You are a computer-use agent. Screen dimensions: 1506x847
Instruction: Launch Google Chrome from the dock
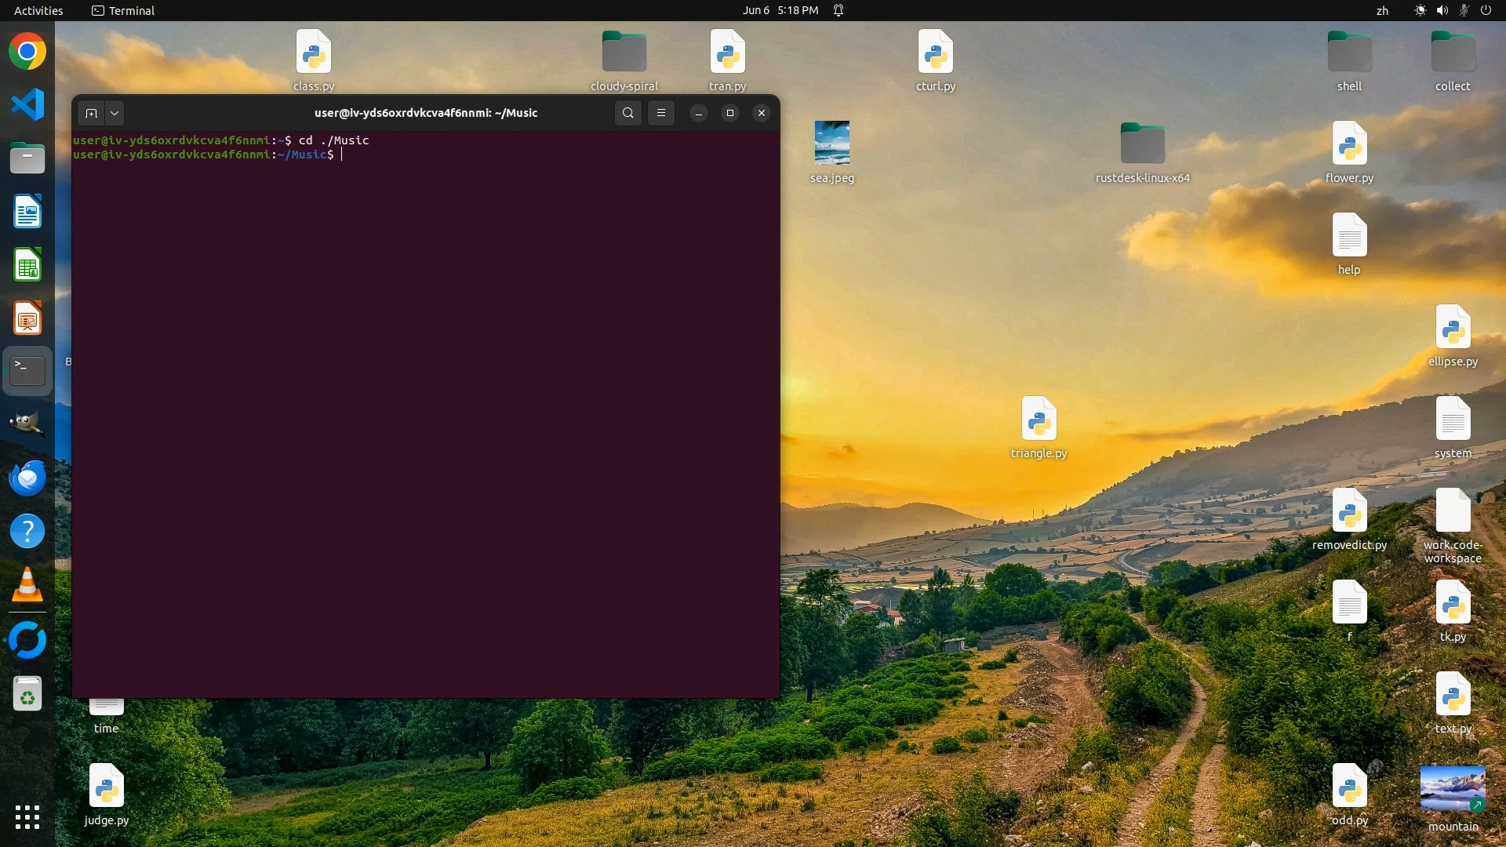27,52
